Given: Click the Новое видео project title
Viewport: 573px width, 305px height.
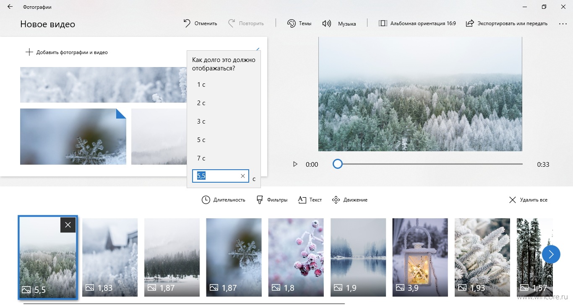Looking at the screenshot, I should pos(48,24).
